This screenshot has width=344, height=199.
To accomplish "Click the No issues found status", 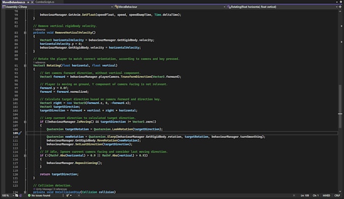I will point(40,195).
